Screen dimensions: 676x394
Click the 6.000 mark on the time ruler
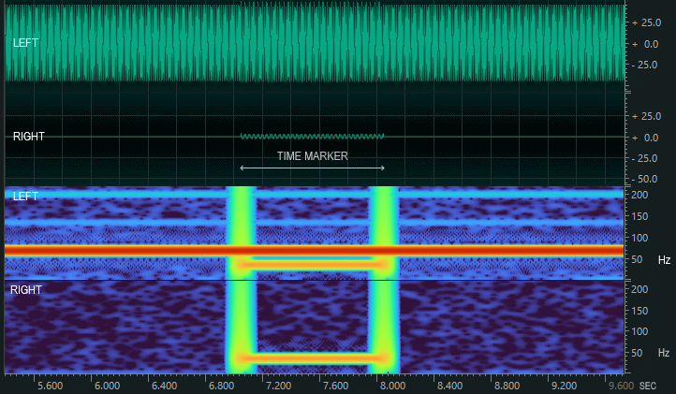[x=107, y=385]
